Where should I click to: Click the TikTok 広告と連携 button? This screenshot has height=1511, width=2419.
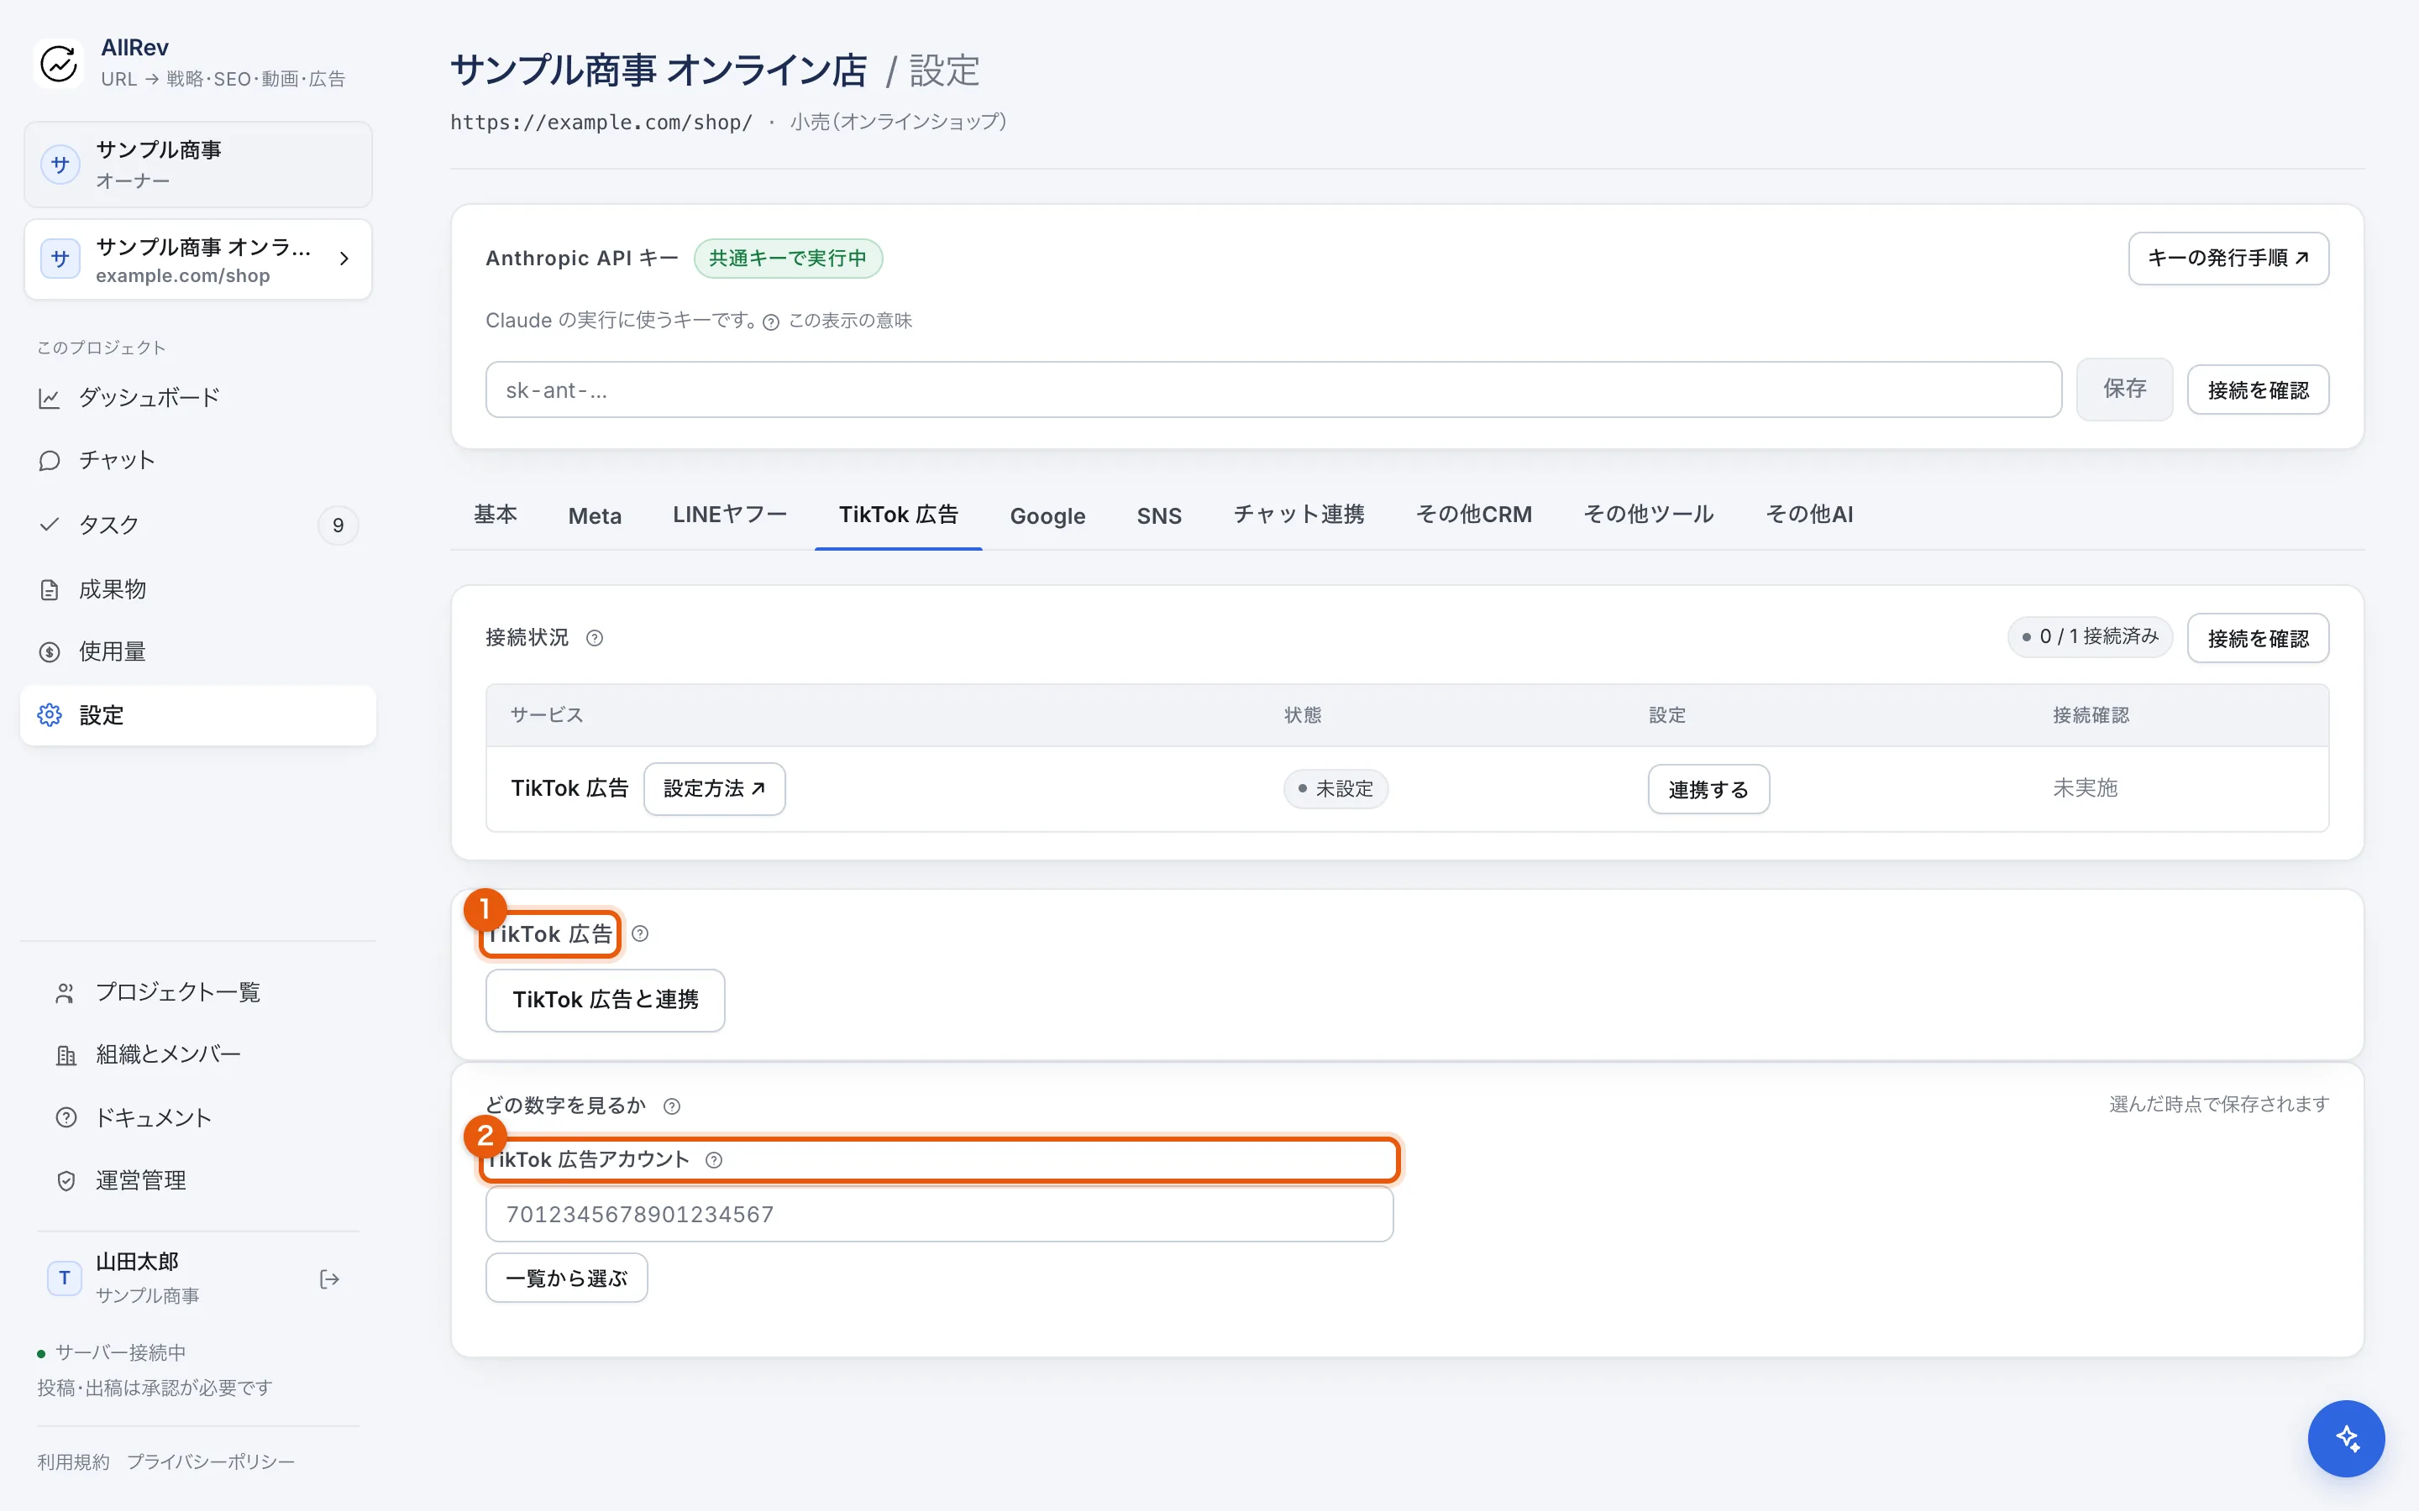point(605,1001)
